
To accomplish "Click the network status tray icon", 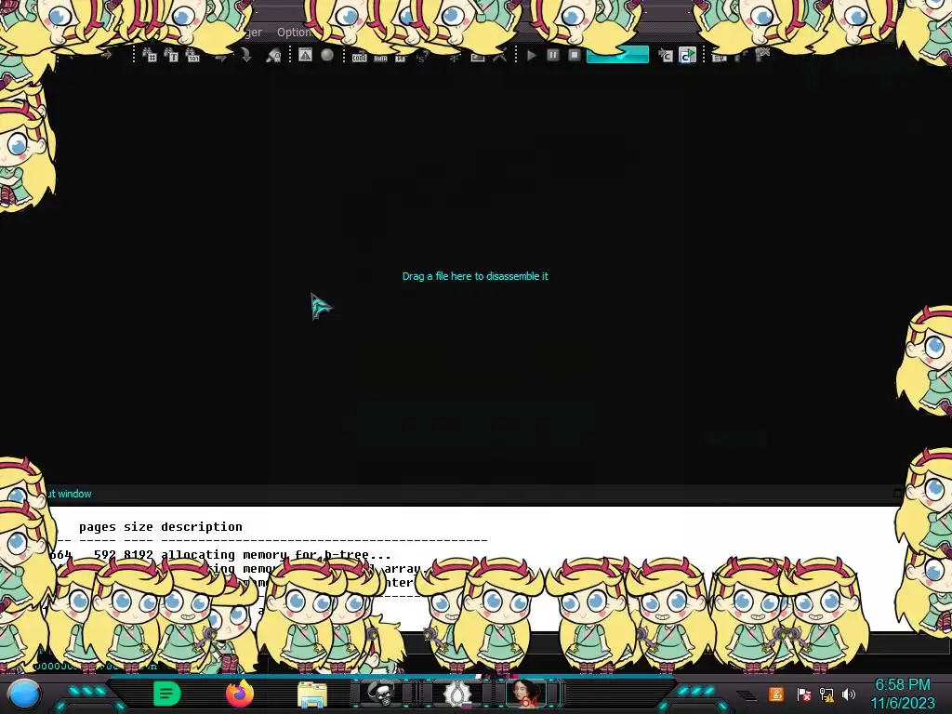I will coord(826,694).
